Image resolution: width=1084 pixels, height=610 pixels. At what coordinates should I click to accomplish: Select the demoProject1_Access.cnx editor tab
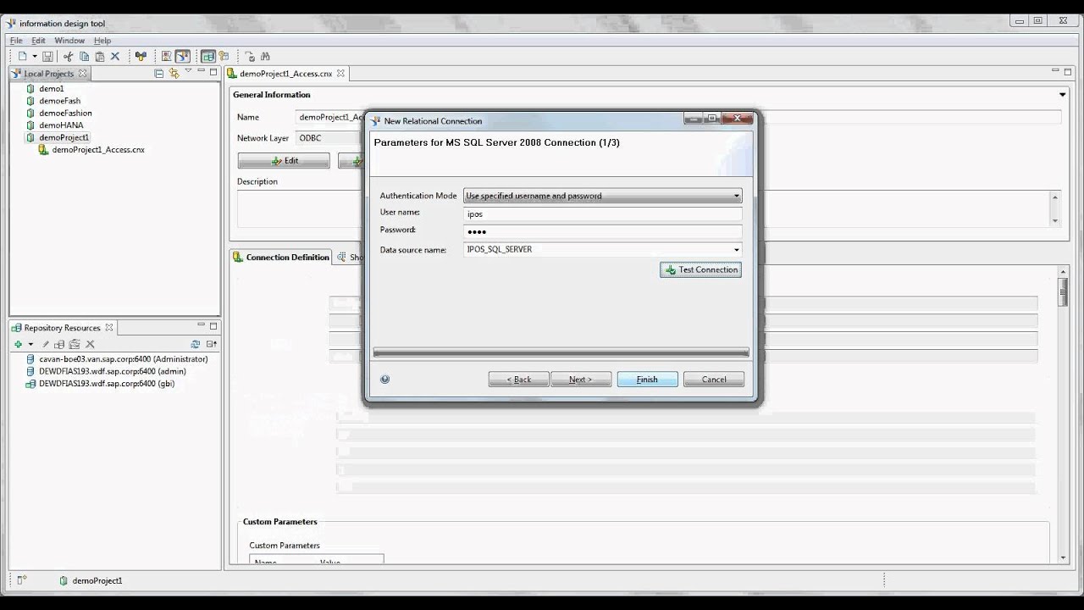point(285,74)
